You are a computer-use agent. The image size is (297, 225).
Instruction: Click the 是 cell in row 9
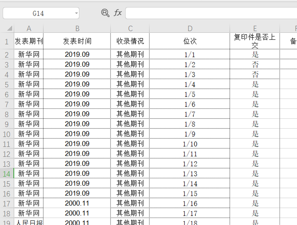pos(255,124)
